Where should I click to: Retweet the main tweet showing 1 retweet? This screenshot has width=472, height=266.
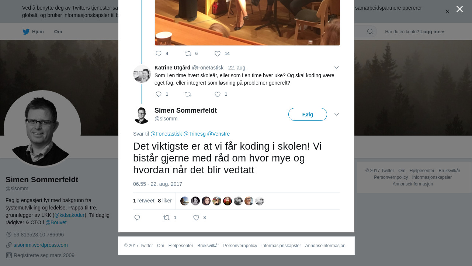(170, 218)
